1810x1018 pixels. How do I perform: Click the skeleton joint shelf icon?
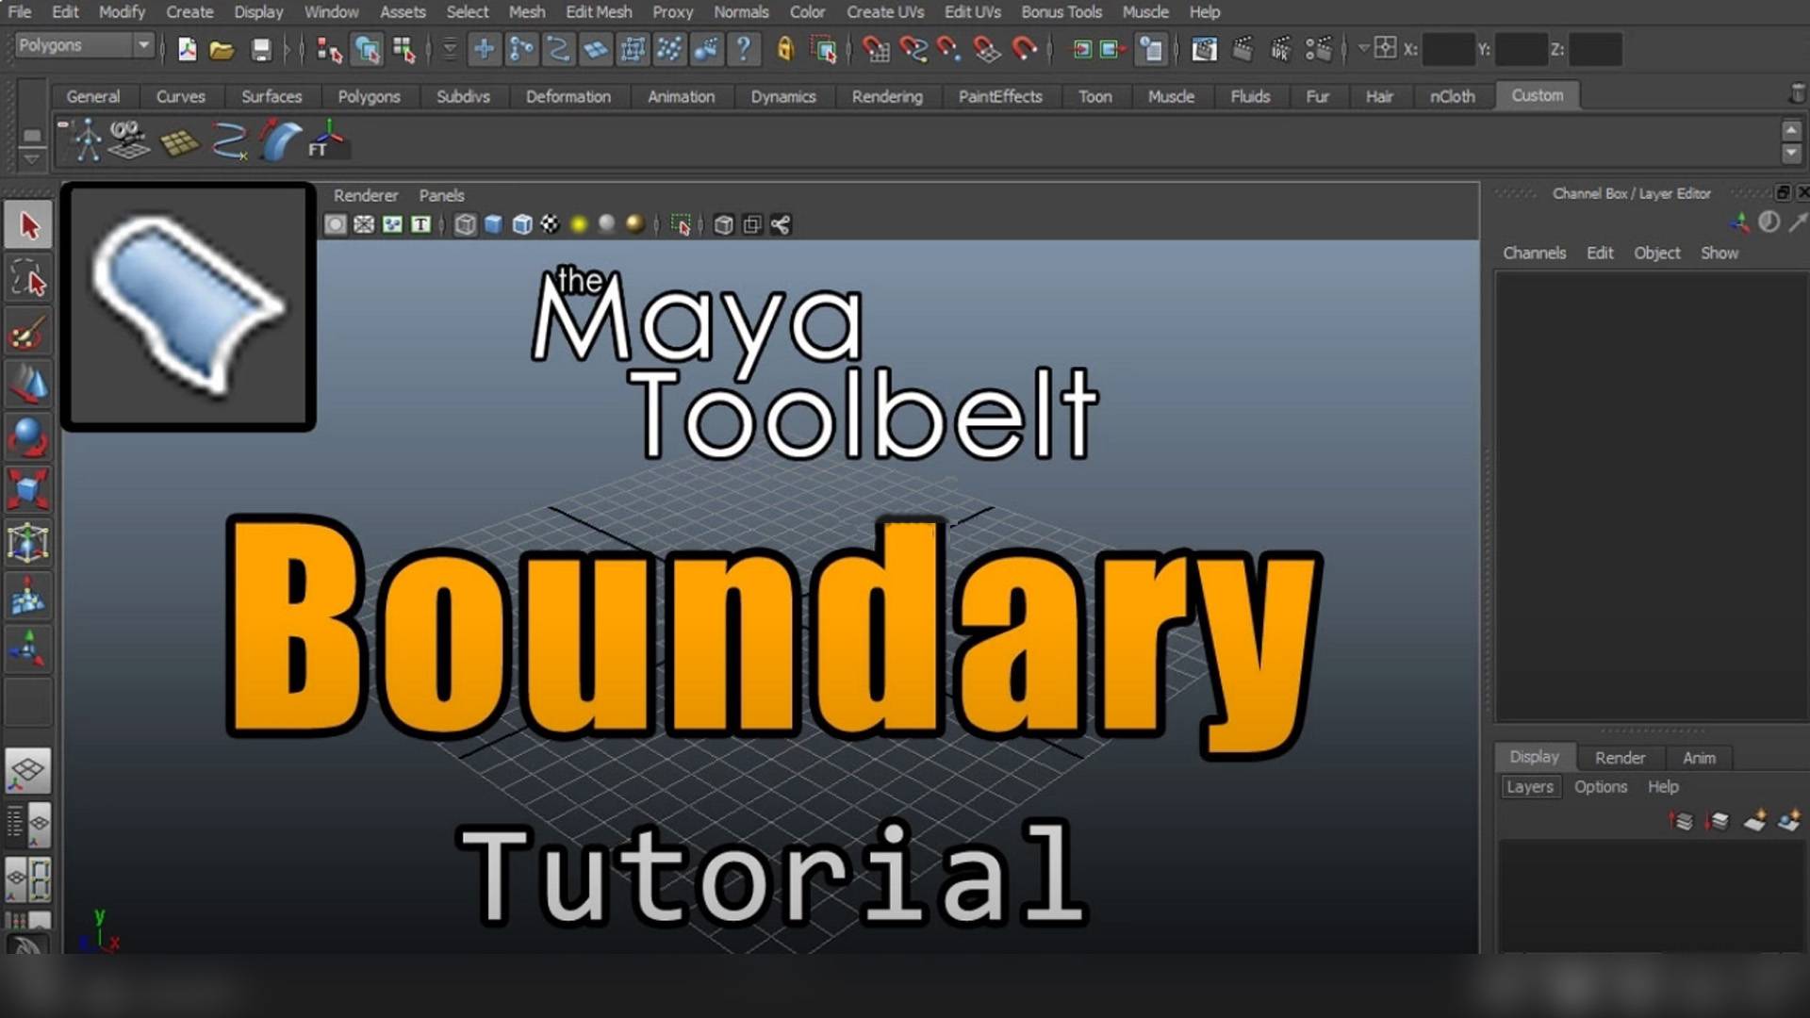(88, 140)
